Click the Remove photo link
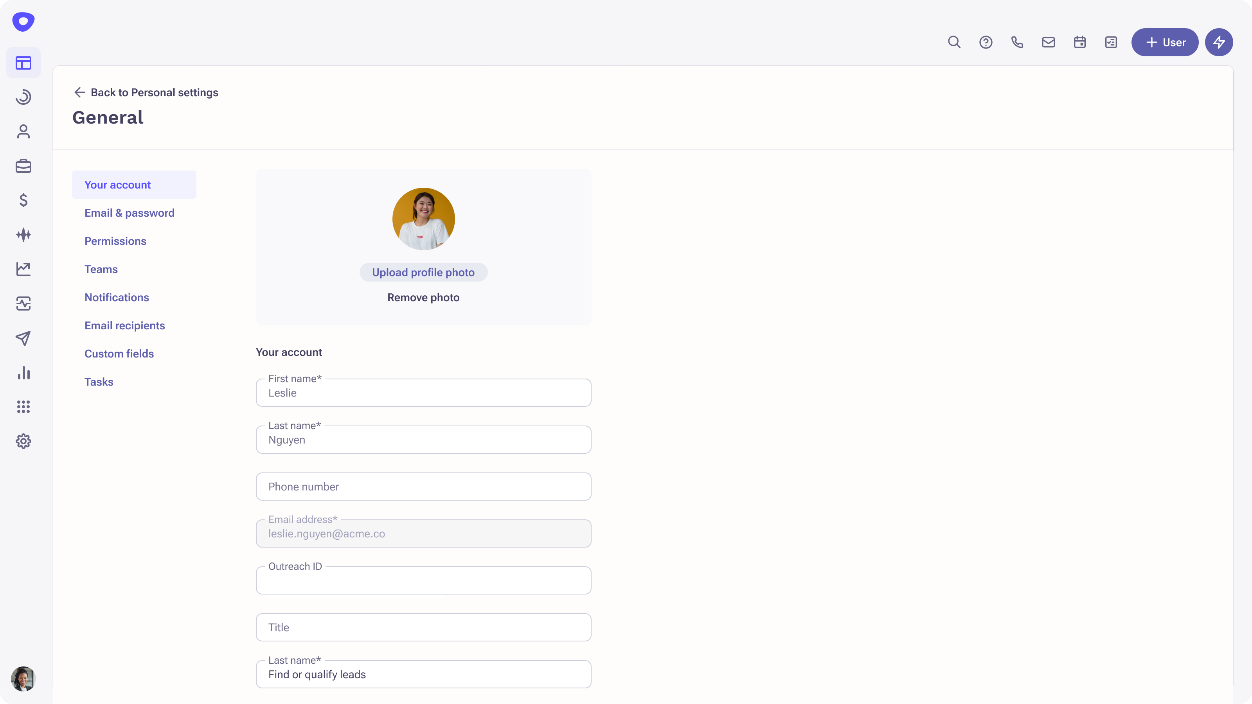The width and height of the screenshot is (1252, 704). (423, 297)
